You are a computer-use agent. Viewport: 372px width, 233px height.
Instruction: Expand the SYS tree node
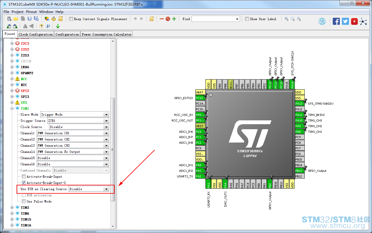pyautogui.click(x=12, y=103)
